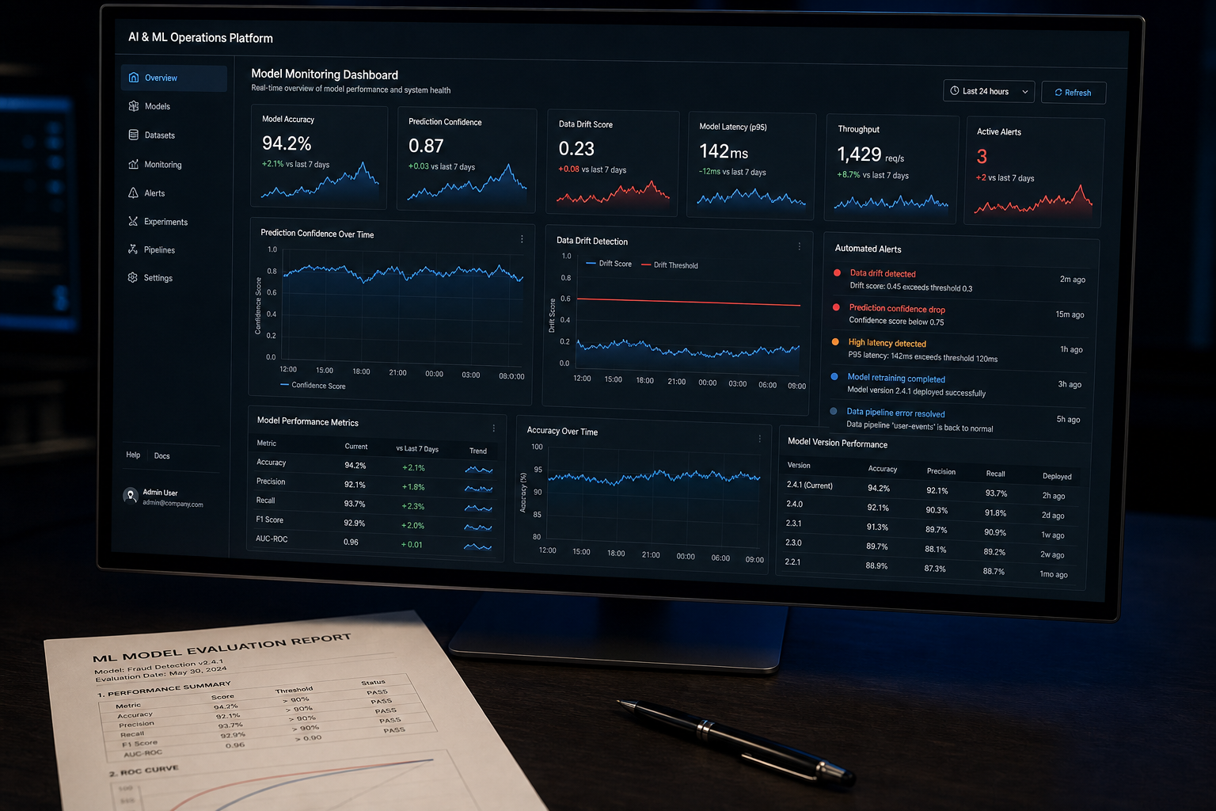Click the Deployed column header
The width and height of the screenshot is (1216, 811).
click(1057, 476)
